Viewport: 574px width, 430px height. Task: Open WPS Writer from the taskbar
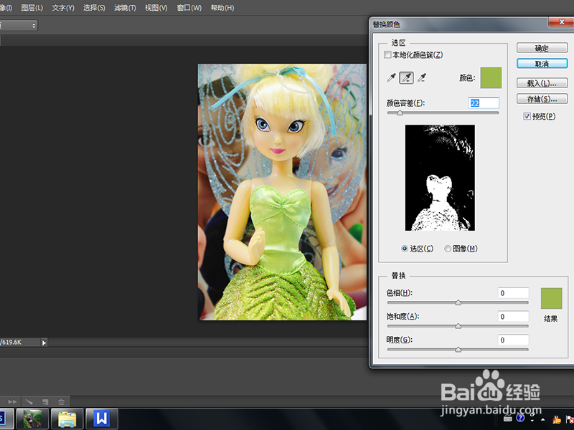click(102, 419)
